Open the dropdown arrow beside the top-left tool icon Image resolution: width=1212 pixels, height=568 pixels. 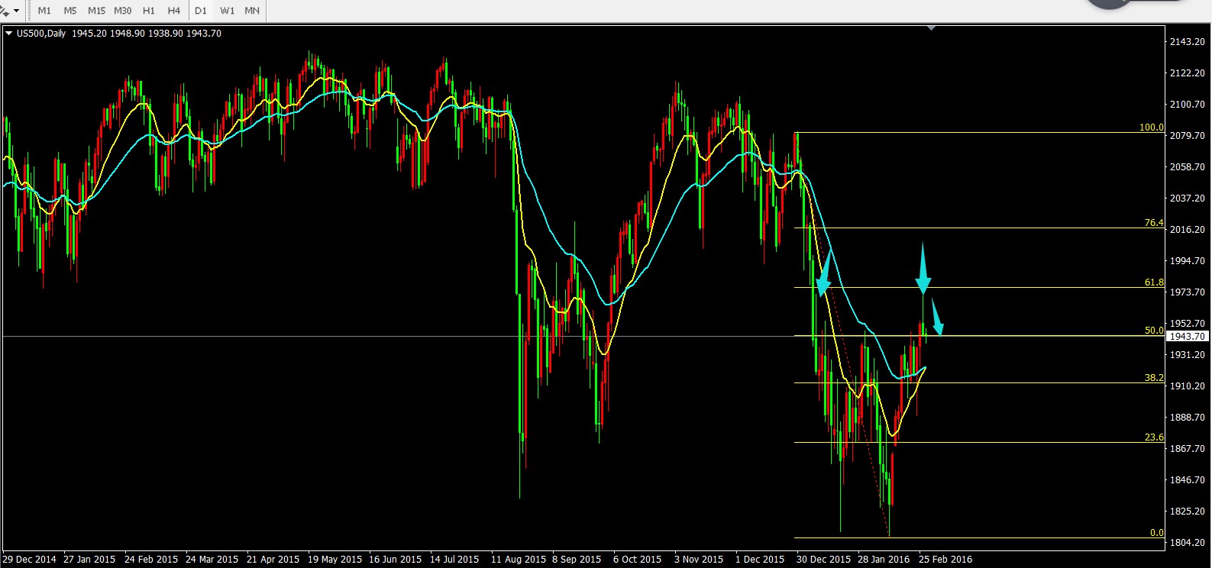click(x=16, y=11)
